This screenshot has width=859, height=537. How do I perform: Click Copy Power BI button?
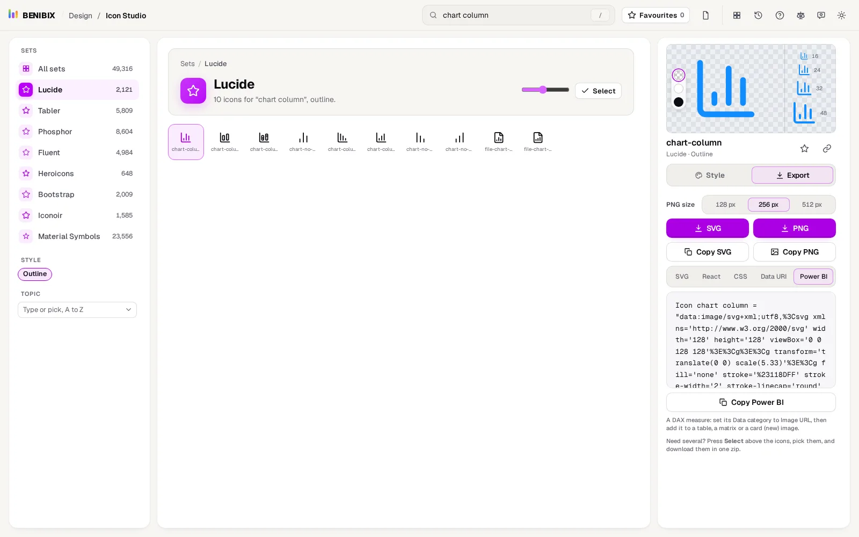751,402
